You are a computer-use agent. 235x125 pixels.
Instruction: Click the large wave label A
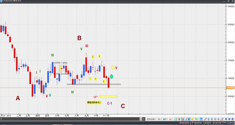(x=18, y=98)
